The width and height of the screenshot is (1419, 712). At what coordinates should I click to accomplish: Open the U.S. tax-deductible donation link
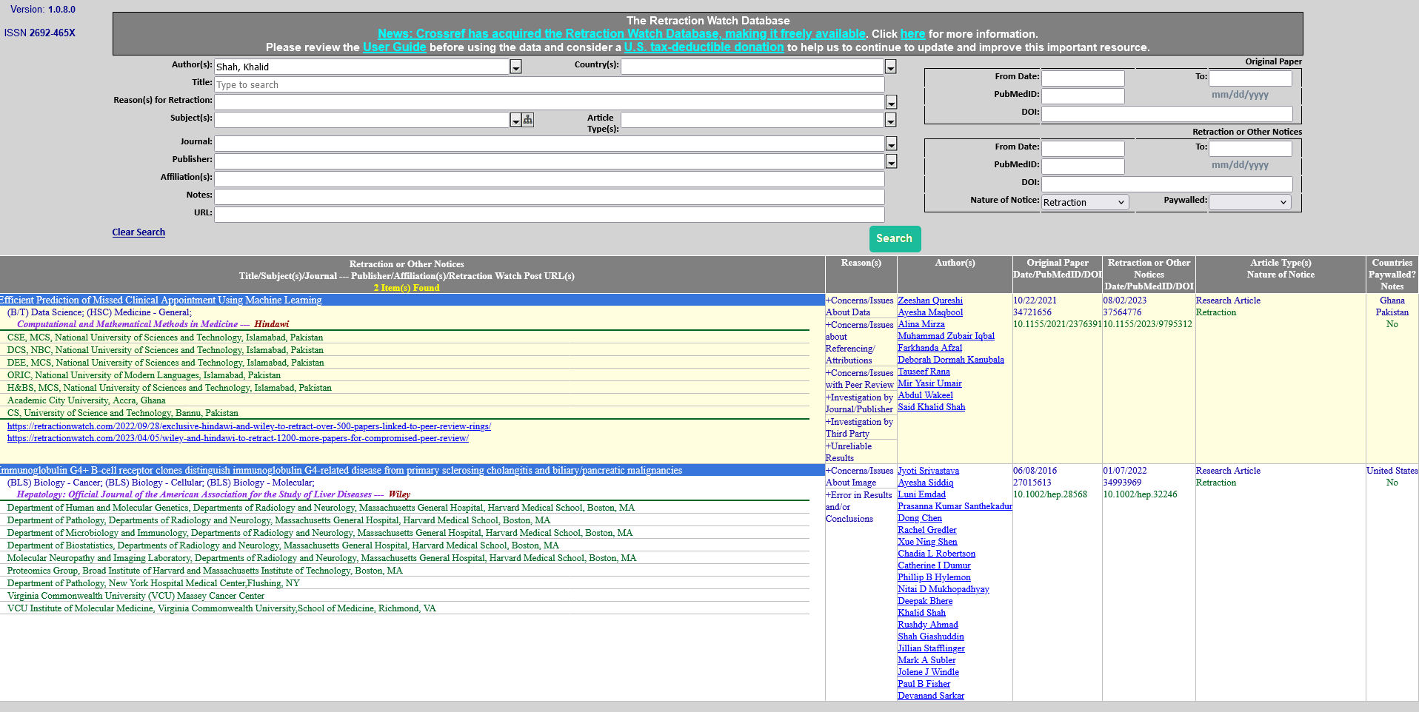point(703,47)
